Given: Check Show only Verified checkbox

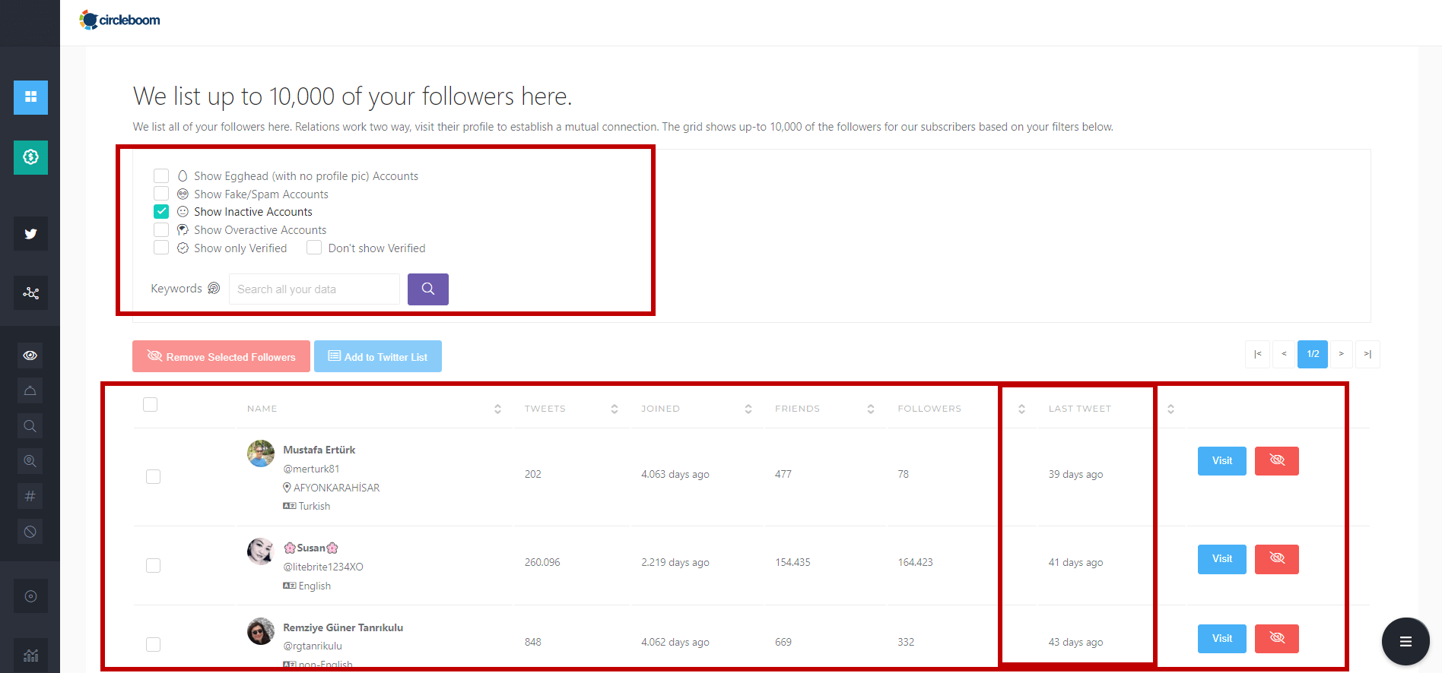Looking at the screenshot, I should pyautogui.click(x=161, y=248).
